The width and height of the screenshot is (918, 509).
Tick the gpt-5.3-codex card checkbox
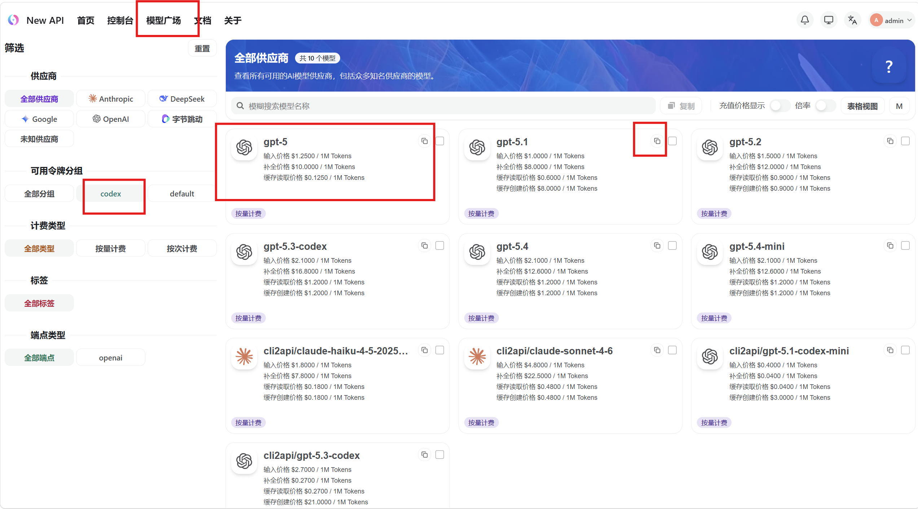pyautogui.click(x=440, y=245)
